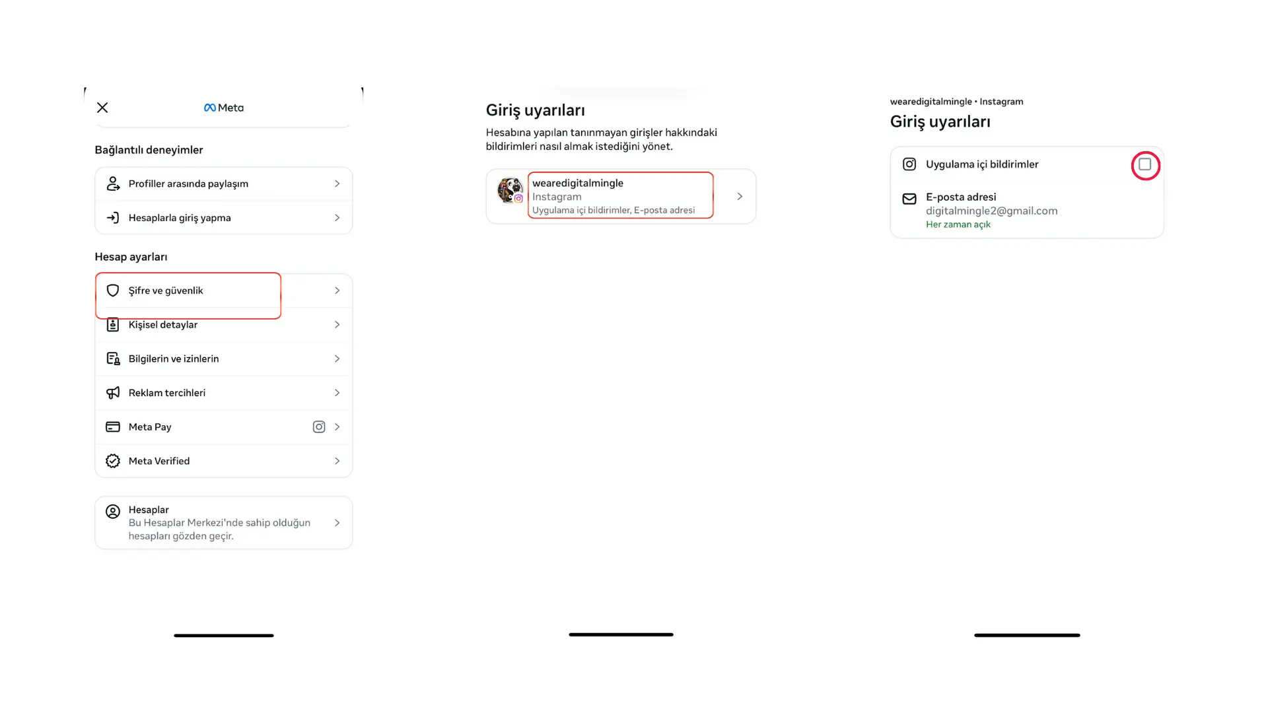
Task: Select Profiller arasında paylaşım option
Action: [224, 184]
